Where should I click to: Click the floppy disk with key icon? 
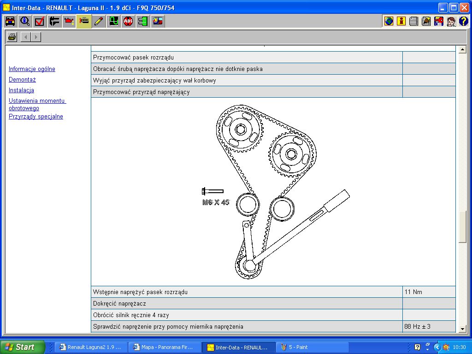click(x=439, y=21)
